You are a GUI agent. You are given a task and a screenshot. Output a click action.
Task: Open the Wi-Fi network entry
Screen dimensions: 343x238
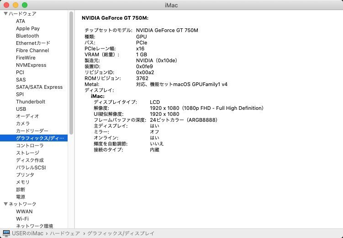[x=22, y=219]
